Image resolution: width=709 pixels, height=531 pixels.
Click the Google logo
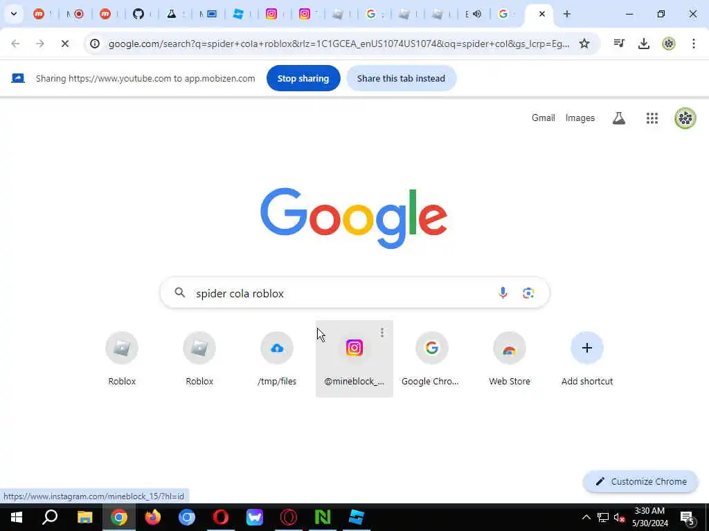tap(354, 218)
